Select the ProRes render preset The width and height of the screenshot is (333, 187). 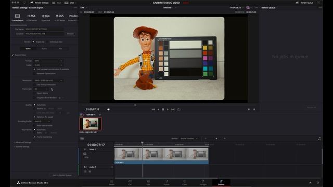coord(73,17)
